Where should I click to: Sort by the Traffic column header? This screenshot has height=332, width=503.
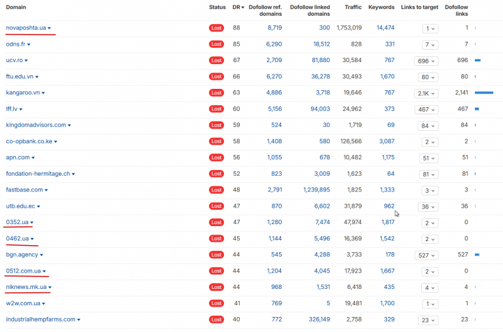353,7
